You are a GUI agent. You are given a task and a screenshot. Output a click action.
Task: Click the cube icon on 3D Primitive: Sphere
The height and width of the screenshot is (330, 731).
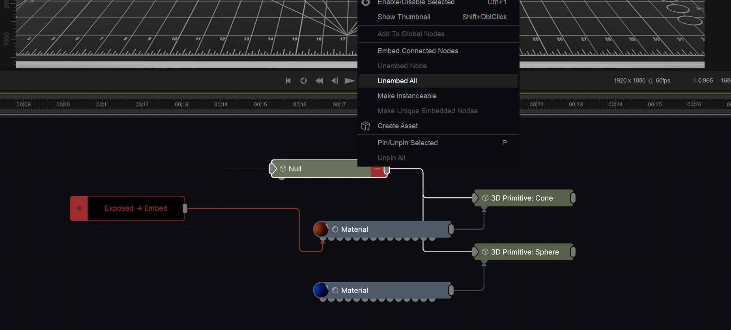point(485,252)
